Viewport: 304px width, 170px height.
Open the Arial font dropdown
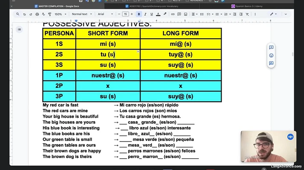point(105,14)
